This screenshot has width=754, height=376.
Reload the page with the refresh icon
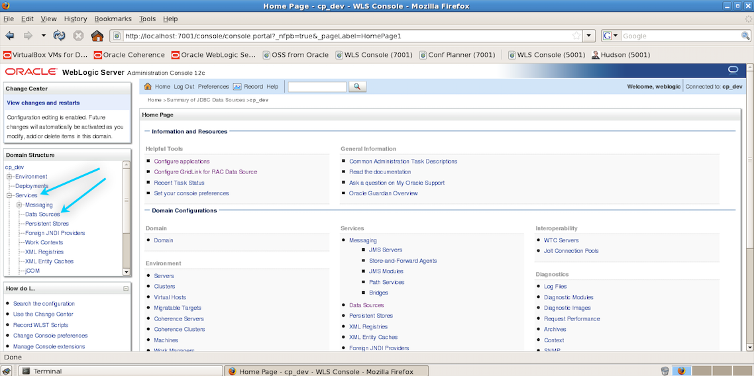pos(60,36)
